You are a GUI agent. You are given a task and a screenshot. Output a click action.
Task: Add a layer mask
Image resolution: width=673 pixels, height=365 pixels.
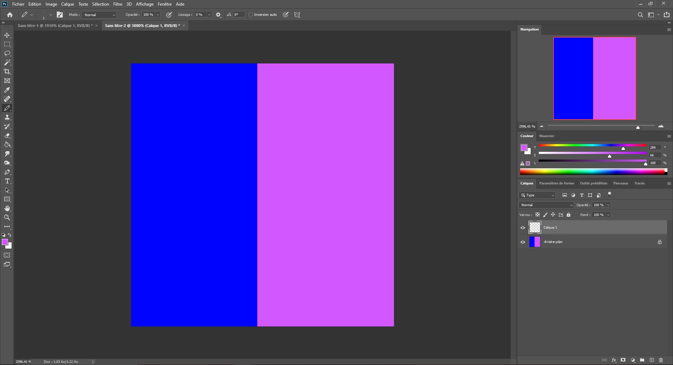pyautogui.click(x=623, y=360)
